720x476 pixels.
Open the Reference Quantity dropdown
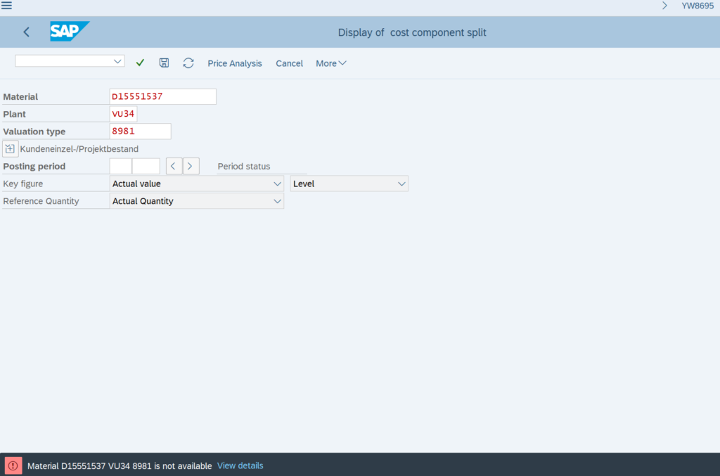pos(277,202)
